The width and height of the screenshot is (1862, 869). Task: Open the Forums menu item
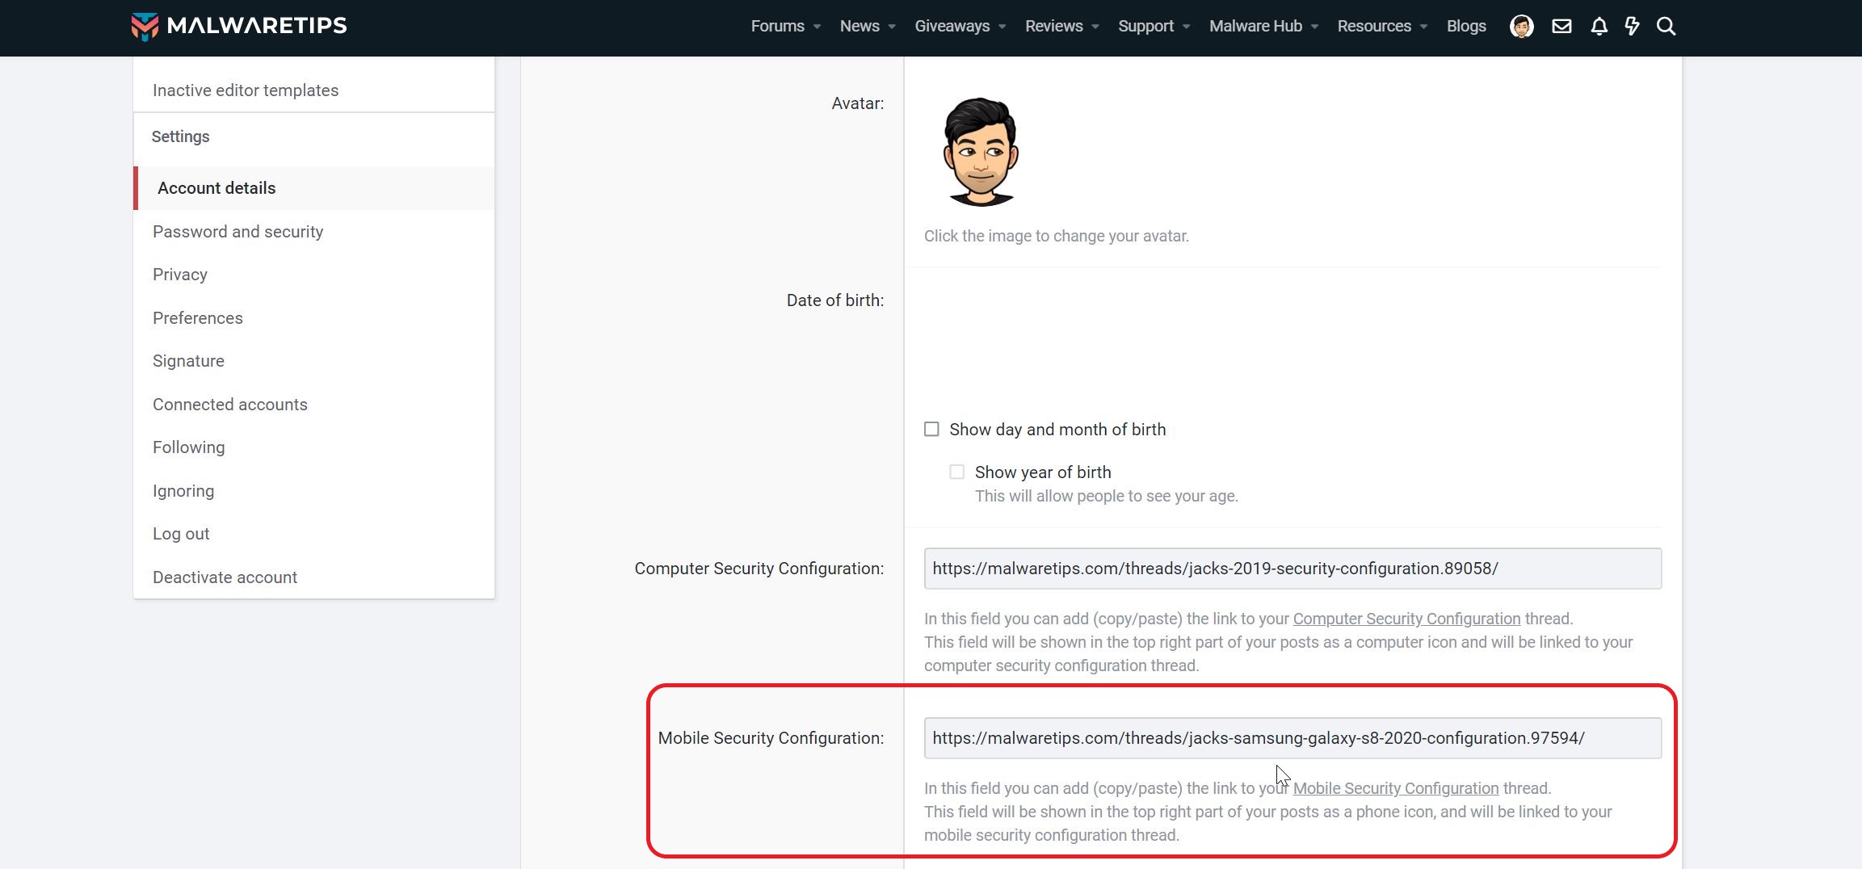tap(777, 27)
